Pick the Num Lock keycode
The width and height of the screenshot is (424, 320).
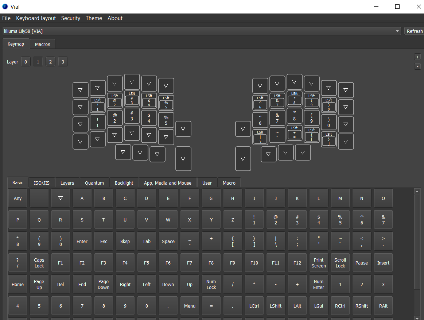[x=211, y=285]
